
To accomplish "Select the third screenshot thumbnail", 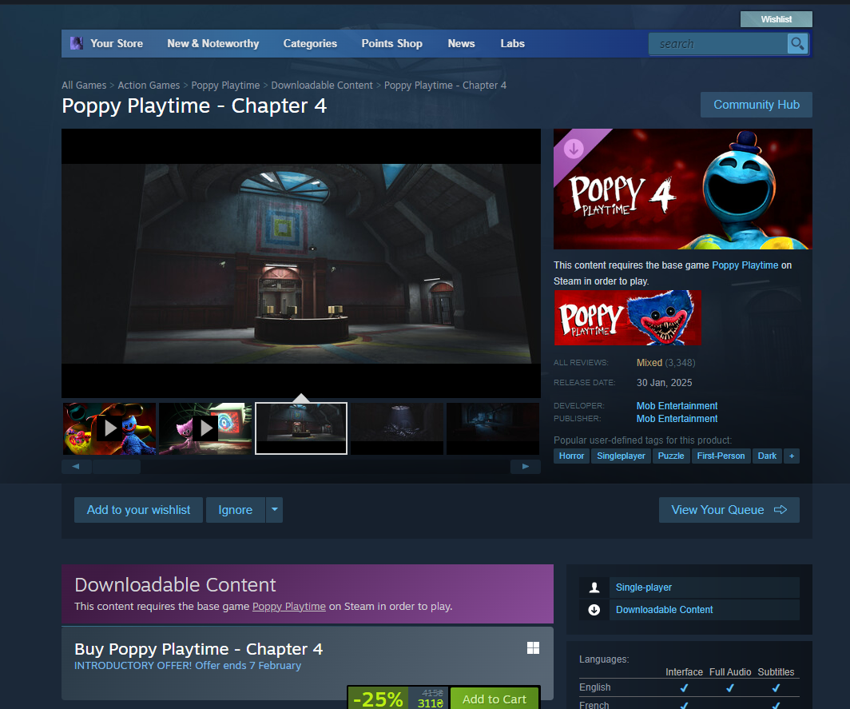I will pos(301,428).
